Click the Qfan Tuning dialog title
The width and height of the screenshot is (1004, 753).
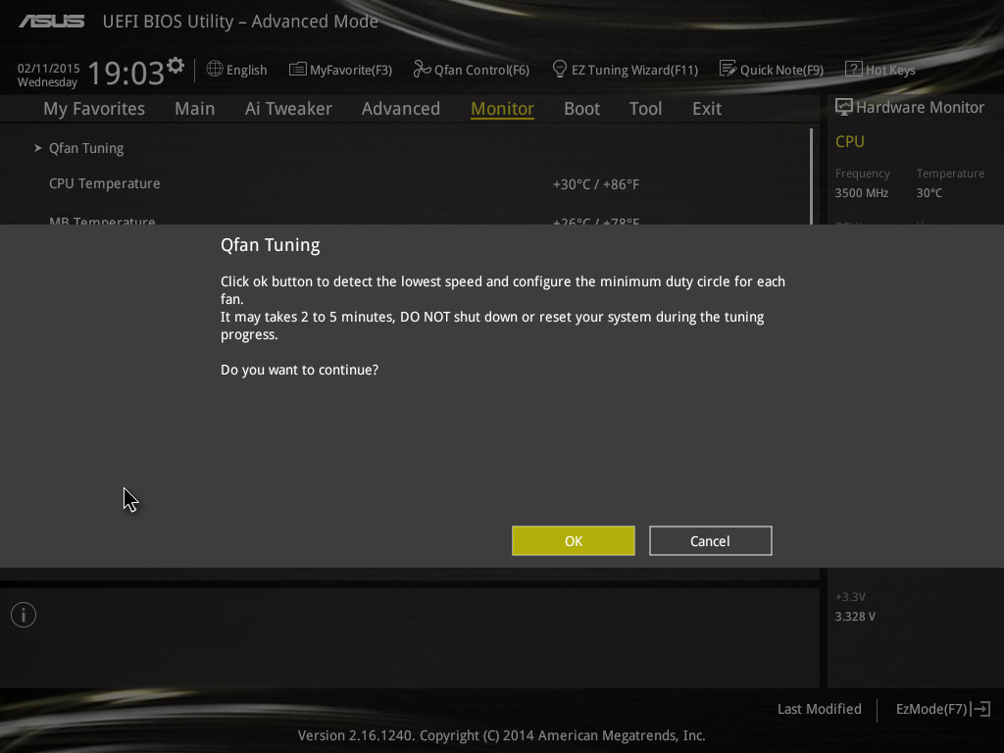(271, 245)
